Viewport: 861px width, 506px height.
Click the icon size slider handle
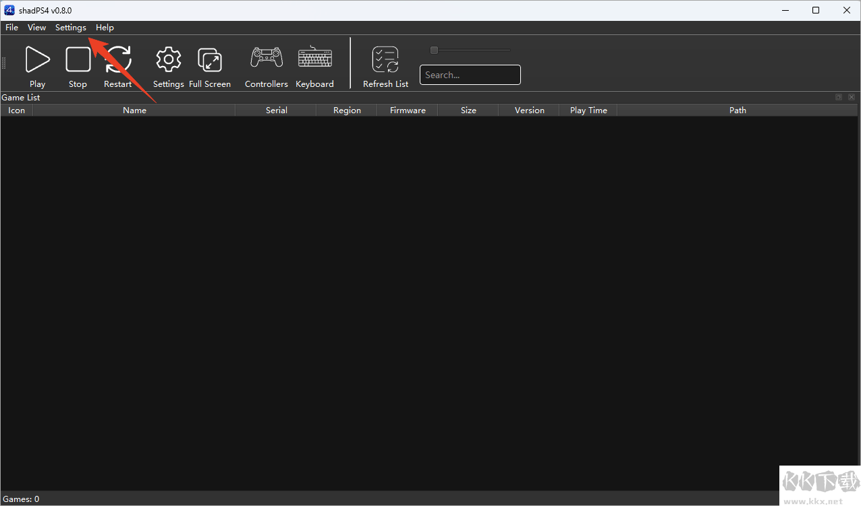pyautogui.click(x=434, y=50)
